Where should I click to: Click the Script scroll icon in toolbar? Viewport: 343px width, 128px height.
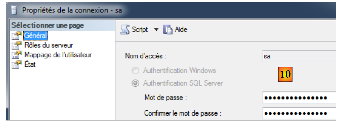coord(125,29)
